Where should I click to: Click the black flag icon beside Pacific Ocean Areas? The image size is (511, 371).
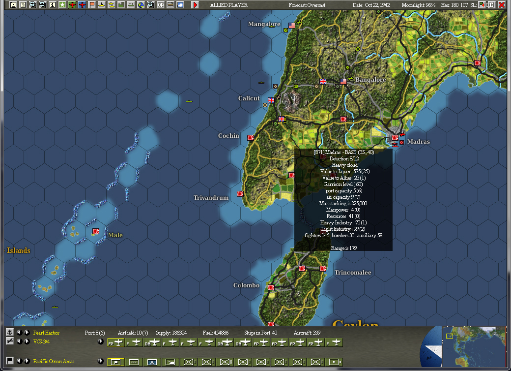point(10,361)
